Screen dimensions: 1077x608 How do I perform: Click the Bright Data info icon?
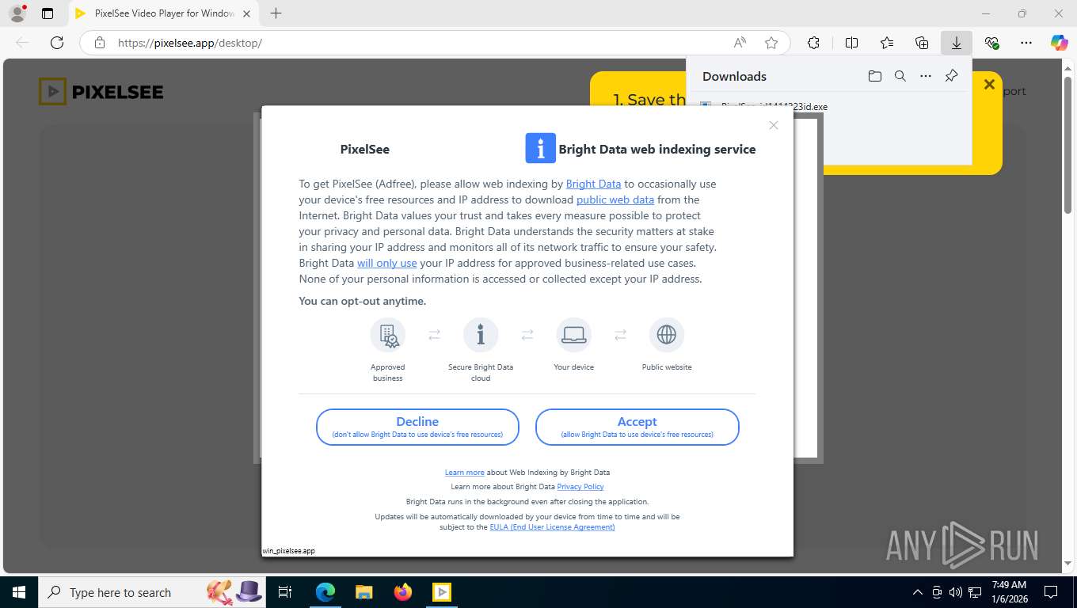pyautogui.click(x=541, y=148)
